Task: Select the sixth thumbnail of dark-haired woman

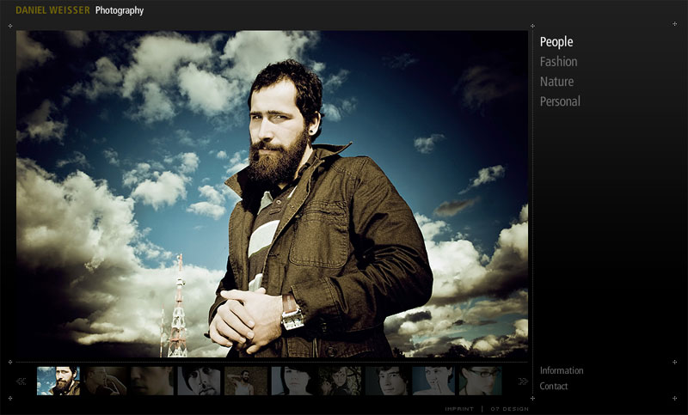Action: (292, 381)
